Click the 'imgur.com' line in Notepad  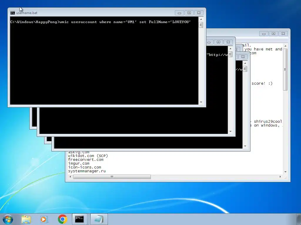pyautogui.click(x=79, y=163)
